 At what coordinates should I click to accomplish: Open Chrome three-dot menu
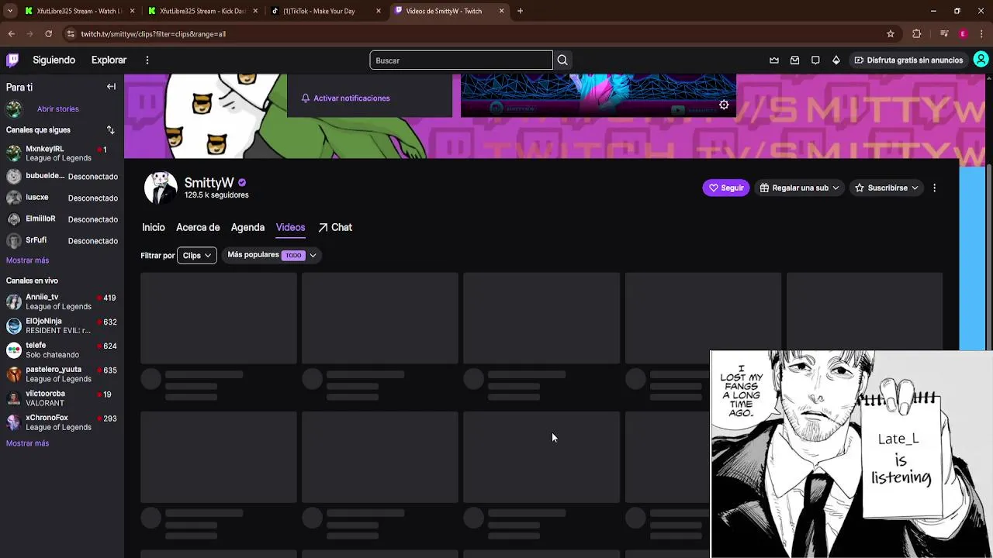click(982, 34)
